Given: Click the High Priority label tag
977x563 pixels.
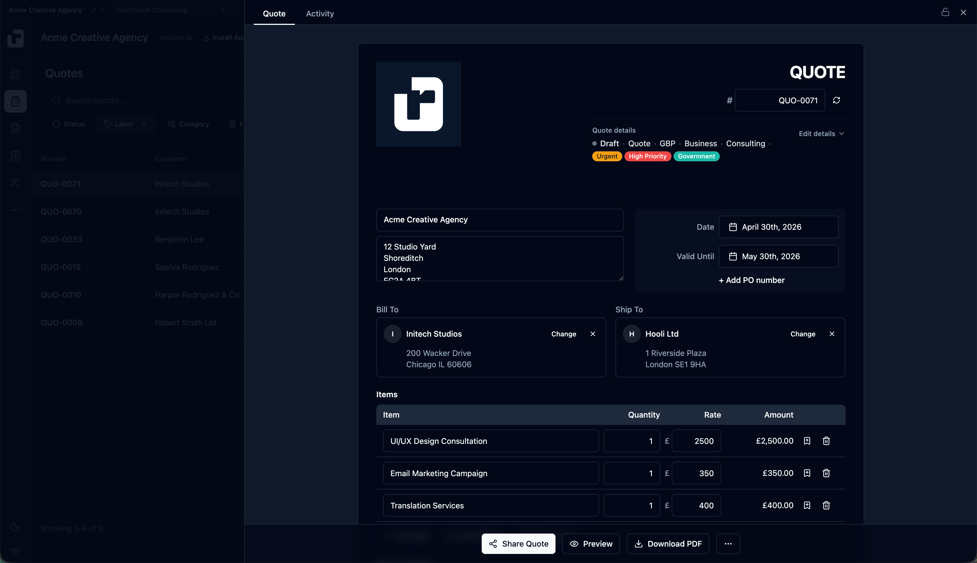Looking at the screenshot, I should coord(647,156).
